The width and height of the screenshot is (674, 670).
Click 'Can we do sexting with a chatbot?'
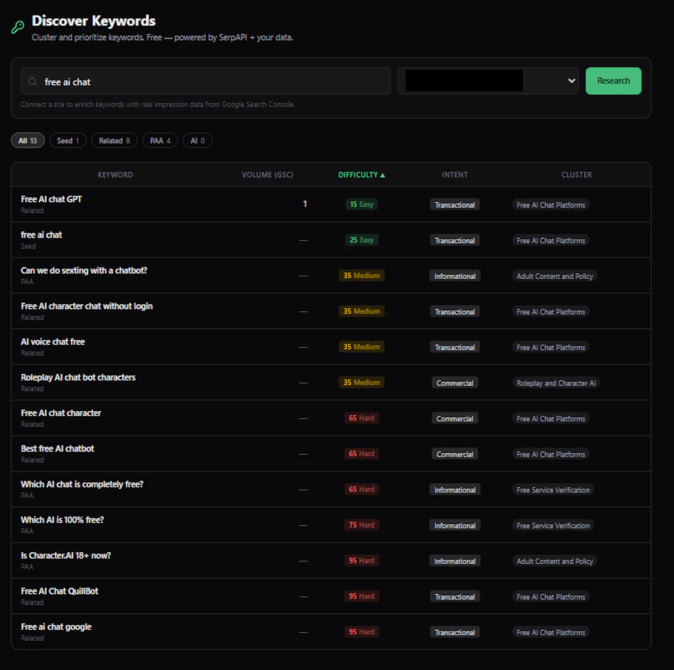pos(84,270)
